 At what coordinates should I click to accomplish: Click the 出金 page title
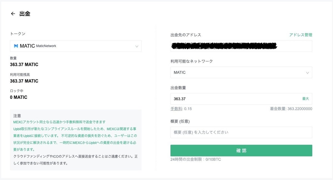pyautogui.click(x=25, y=14)
